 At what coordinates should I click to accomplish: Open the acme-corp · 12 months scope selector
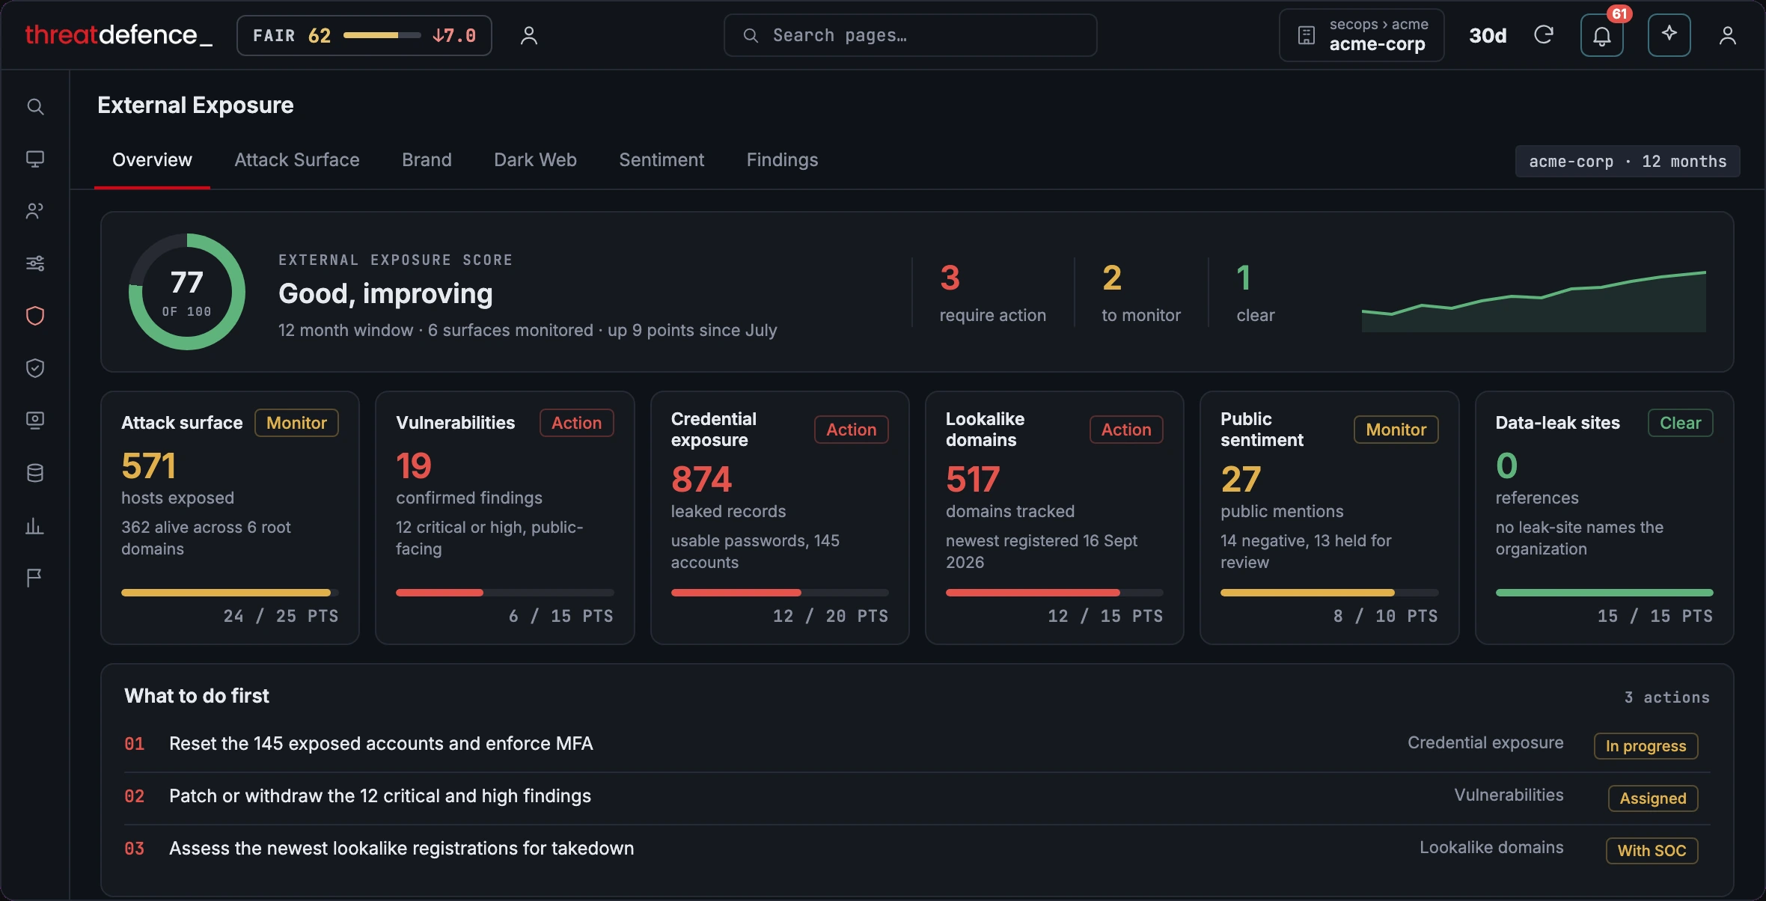click(1628, 161)
